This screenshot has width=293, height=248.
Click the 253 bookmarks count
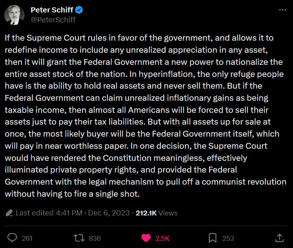pos(228,238)
